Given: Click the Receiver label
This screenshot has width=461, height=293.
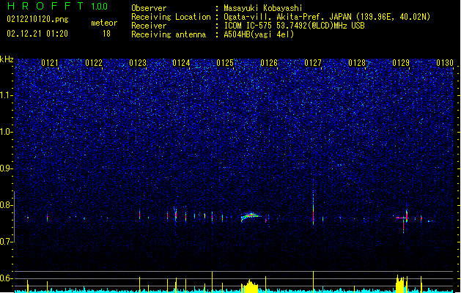Looking at the screenshot, I should coord(149,26).
